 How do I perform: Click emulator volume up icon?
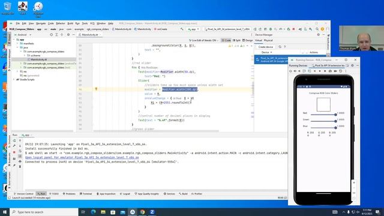295,71
